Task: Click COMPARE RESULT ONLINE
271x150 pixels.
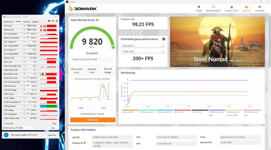Action: 92,114
